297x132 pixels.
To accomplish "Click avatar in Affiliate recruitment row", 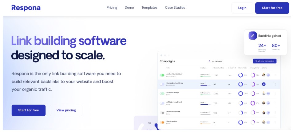I will (264, 103).
